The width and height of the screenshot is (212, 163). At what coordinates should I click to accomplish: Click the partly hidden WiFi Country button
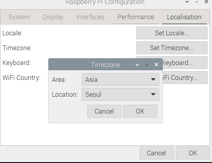(185, 77)
